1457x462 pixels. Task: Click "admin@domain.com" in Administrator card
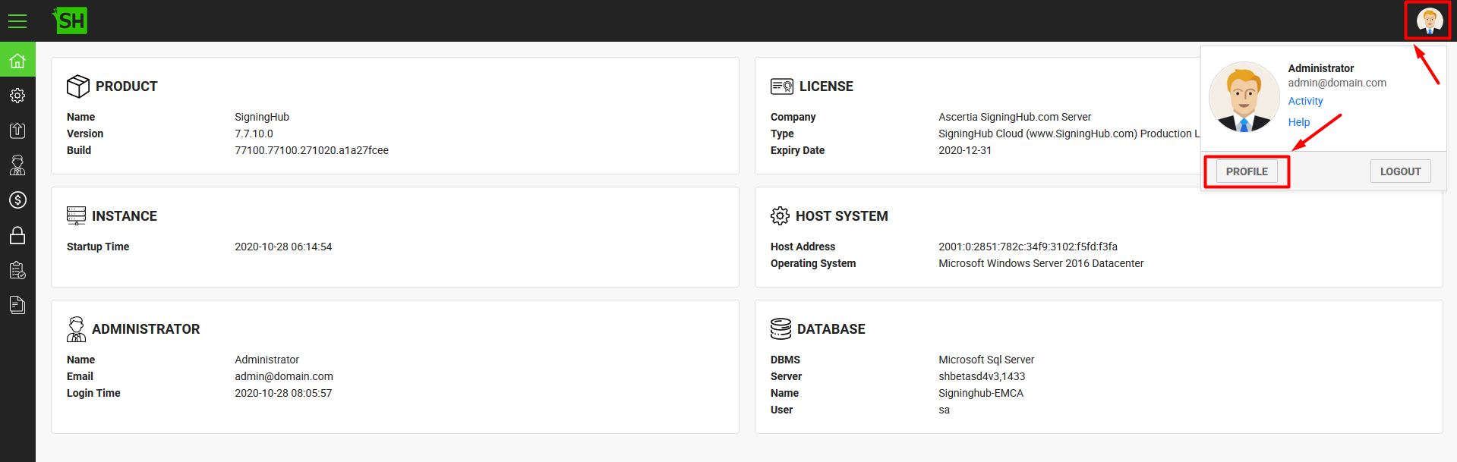[x=284, y=376]
